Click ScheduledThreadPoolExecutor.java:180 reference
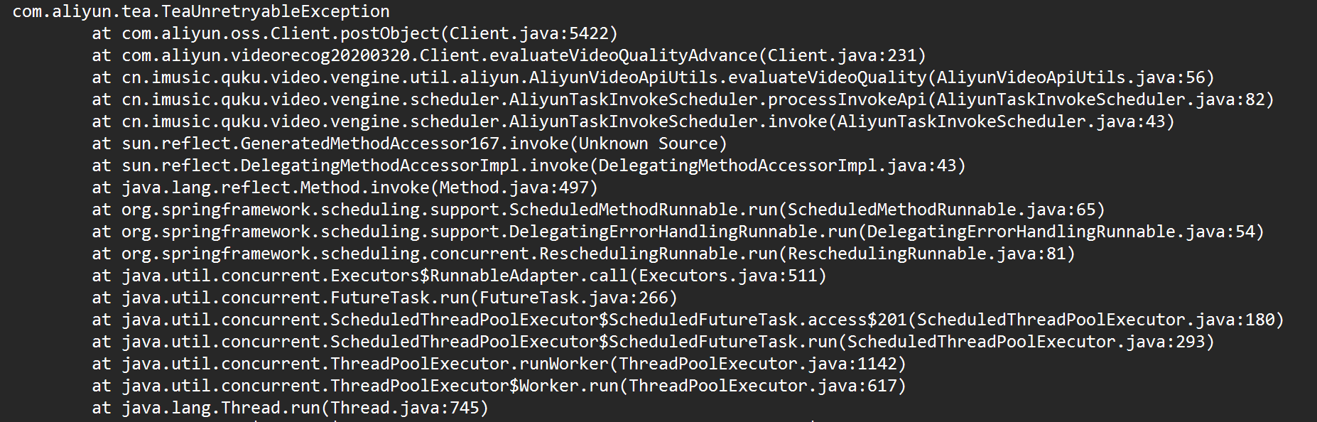The image size is (1317, 422). click(x=1095, y=320)
